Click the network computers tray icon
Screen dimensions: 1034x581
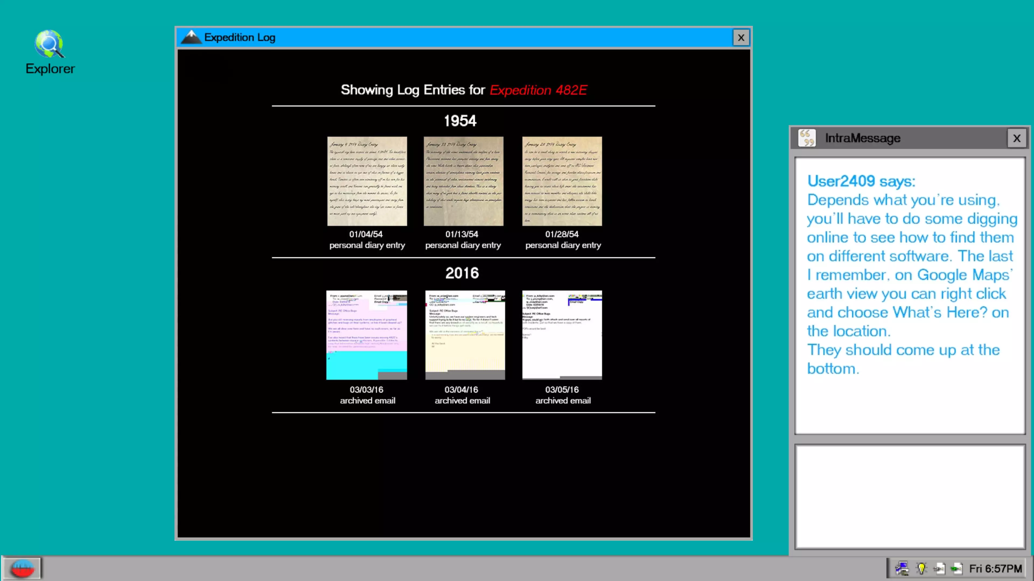click(902, 568)
